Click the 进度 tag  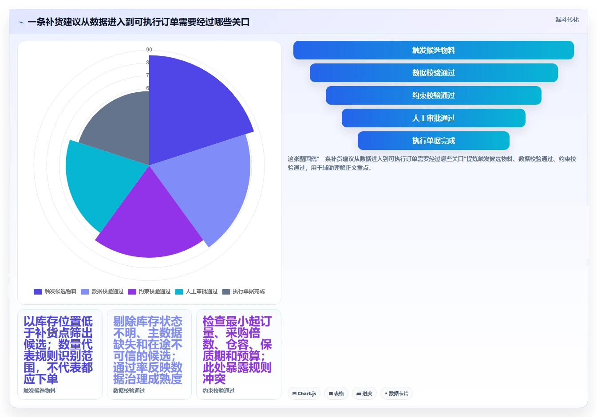point(364,393)
